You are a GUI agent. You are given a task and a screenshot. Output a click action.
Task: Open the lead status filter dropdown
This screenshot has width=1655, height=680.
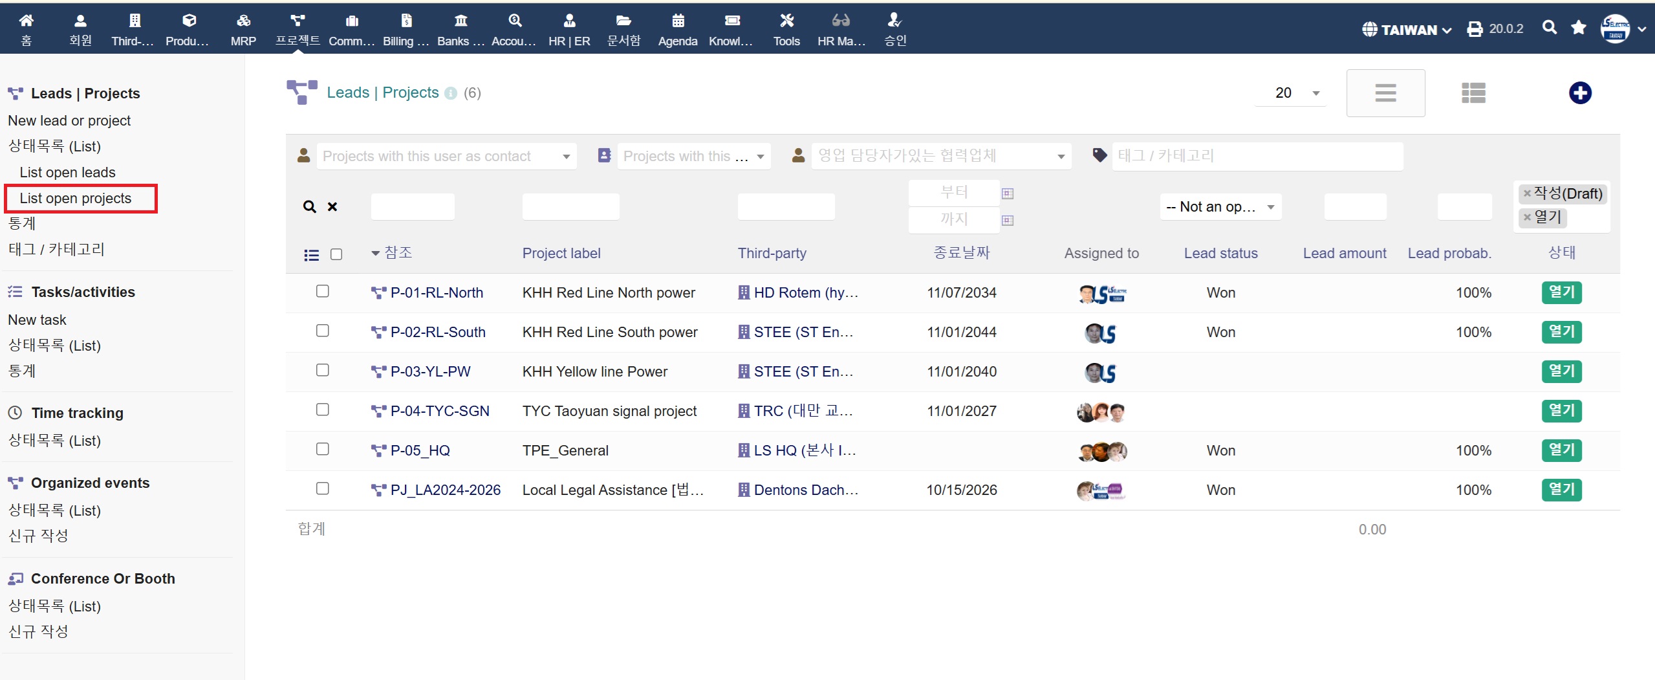pos(1220,207)
